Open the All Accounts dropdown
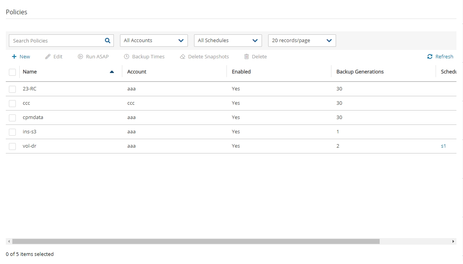 154,41
